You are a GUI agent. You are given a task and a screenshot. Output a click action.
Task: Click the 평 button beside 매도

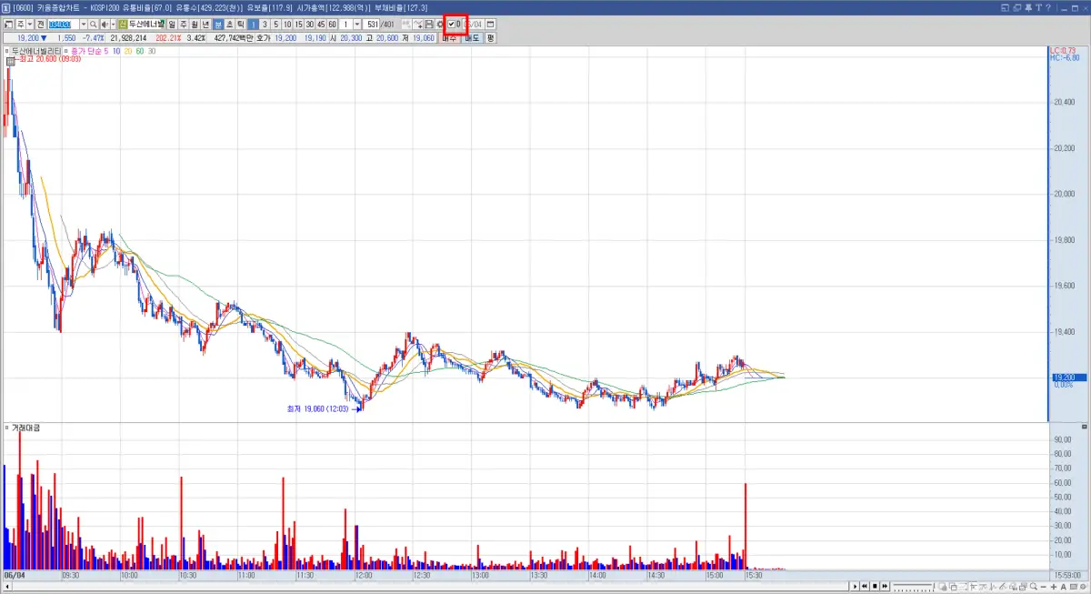coord(490,38)
